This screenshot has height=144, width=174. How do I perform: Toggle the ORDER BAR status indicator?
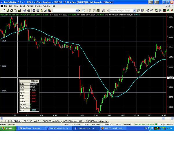[140, 124]
